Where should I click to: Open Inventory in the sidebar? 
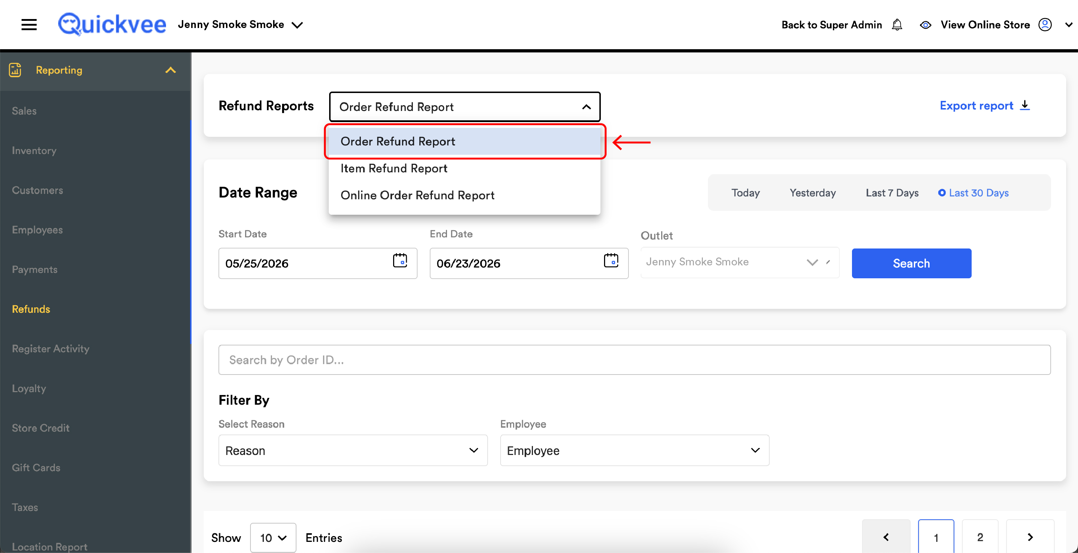pyautogui.click(x=34, y=150)
